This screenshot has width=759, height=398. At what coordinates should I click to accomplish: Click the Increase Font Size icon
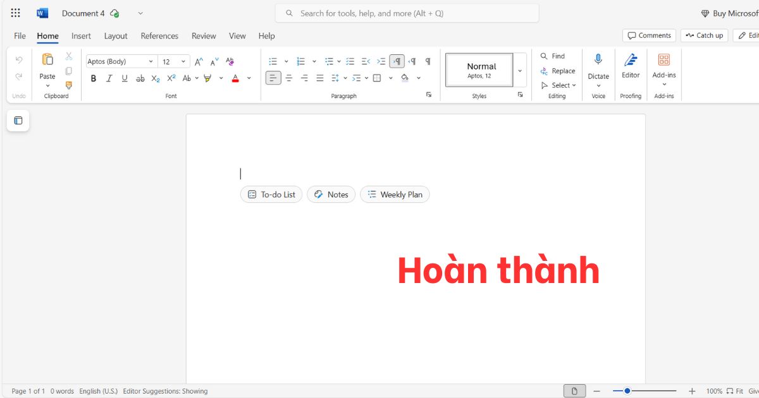[x=198, y=61]
